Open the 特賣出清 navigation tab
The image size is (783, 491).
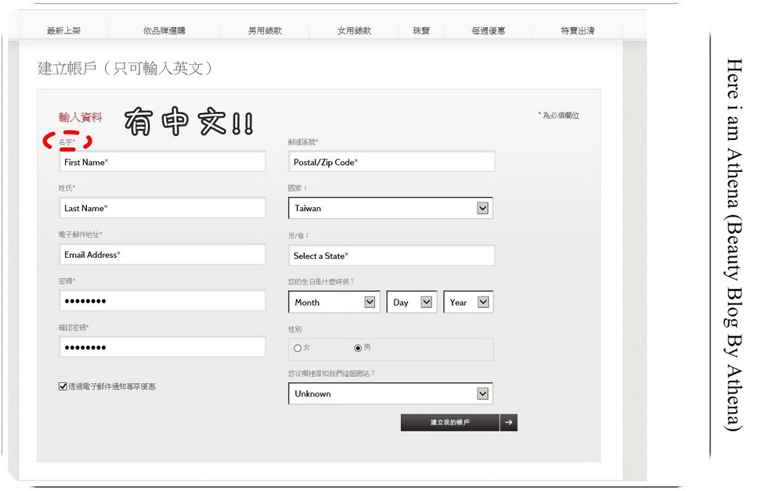coord(578,30)
